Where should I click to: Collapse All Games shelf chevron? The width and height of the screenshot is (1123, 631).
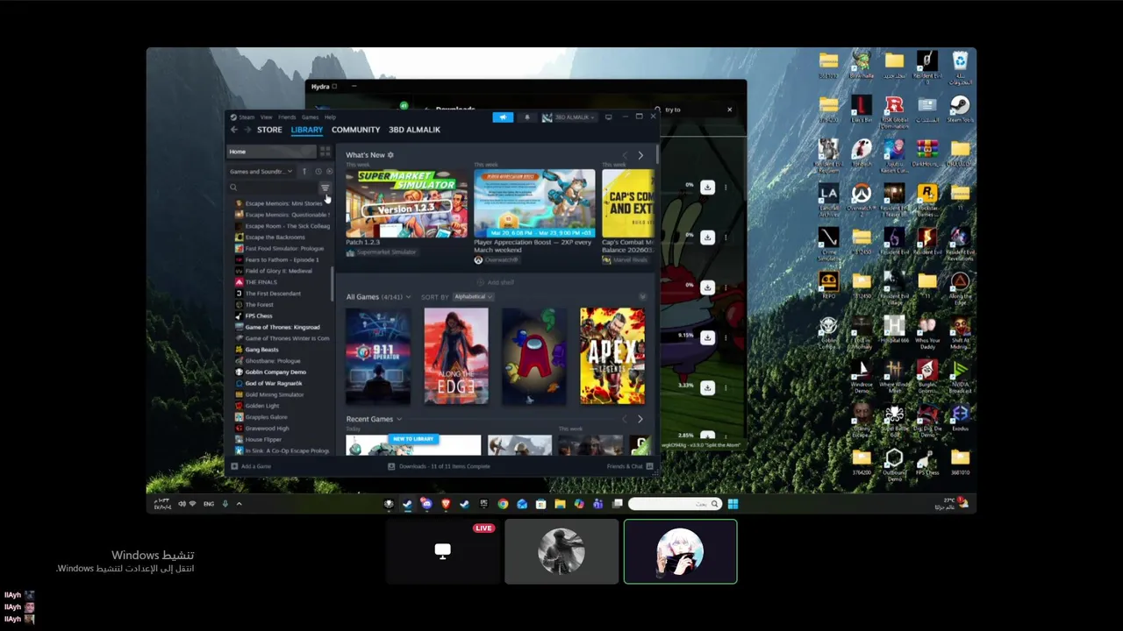643,297
